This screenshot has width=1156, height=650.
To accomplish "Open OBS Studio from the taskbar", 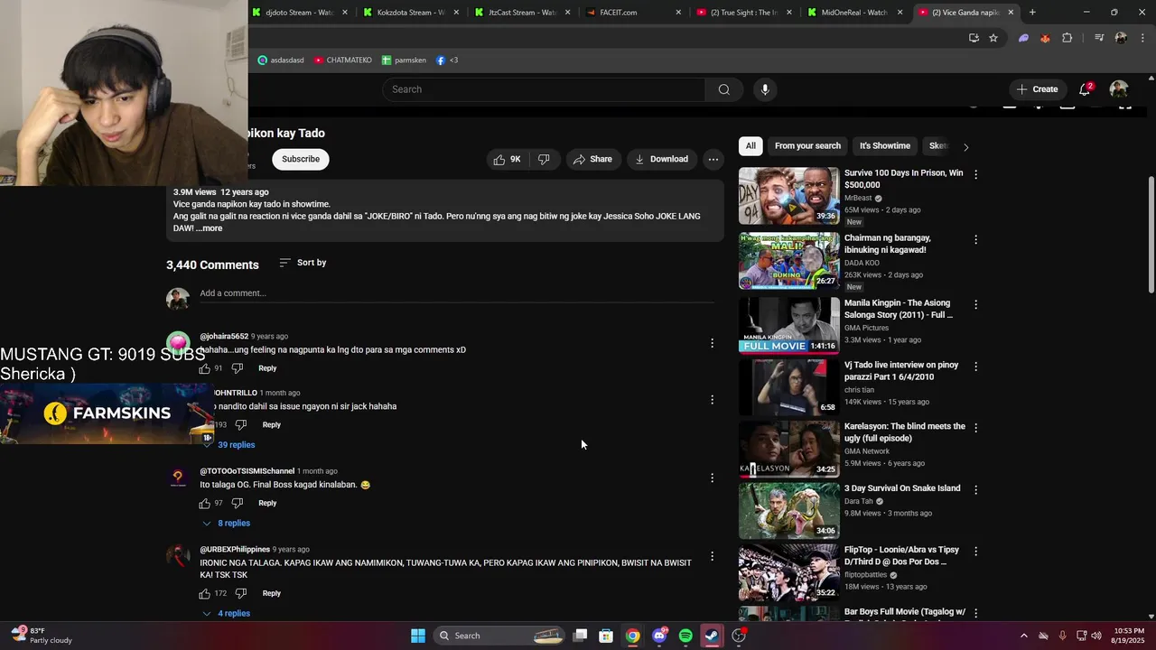I will (739, 636).
